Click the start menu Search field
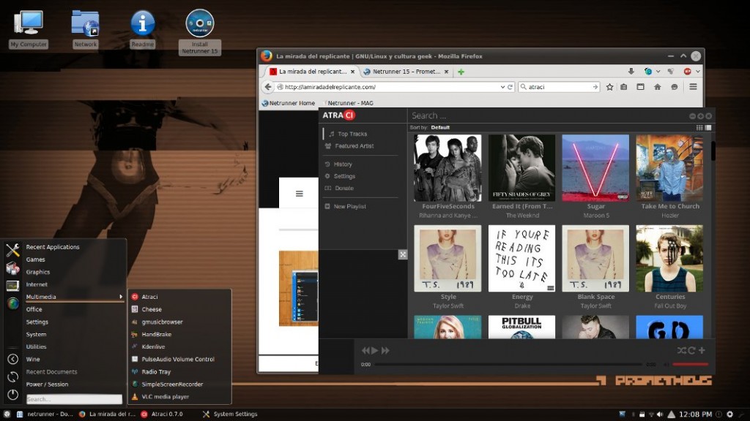750x421 pixels. coord(74,399)
